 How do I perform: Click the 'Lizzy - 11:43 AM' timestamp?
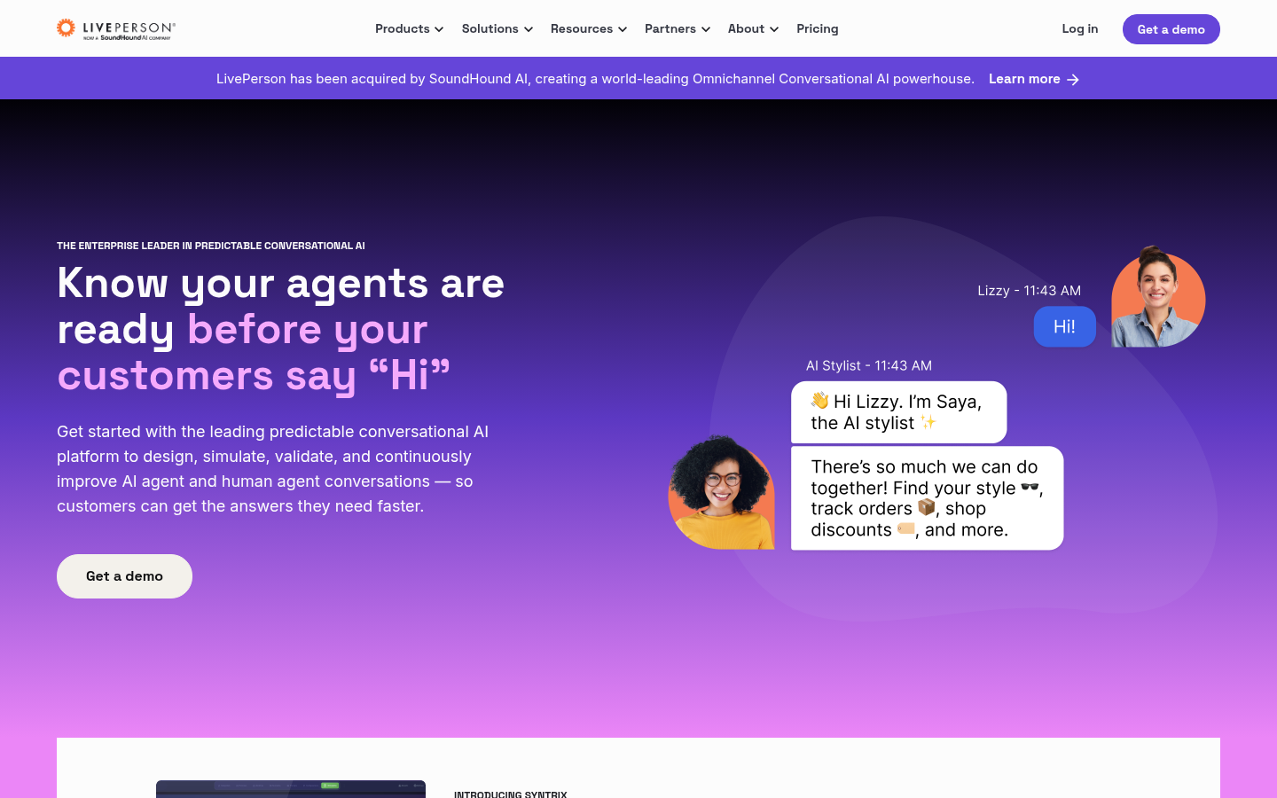click(1030, 291)
